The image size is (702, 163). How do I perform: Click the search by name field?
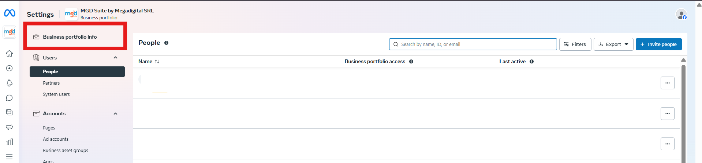[476, 44]
